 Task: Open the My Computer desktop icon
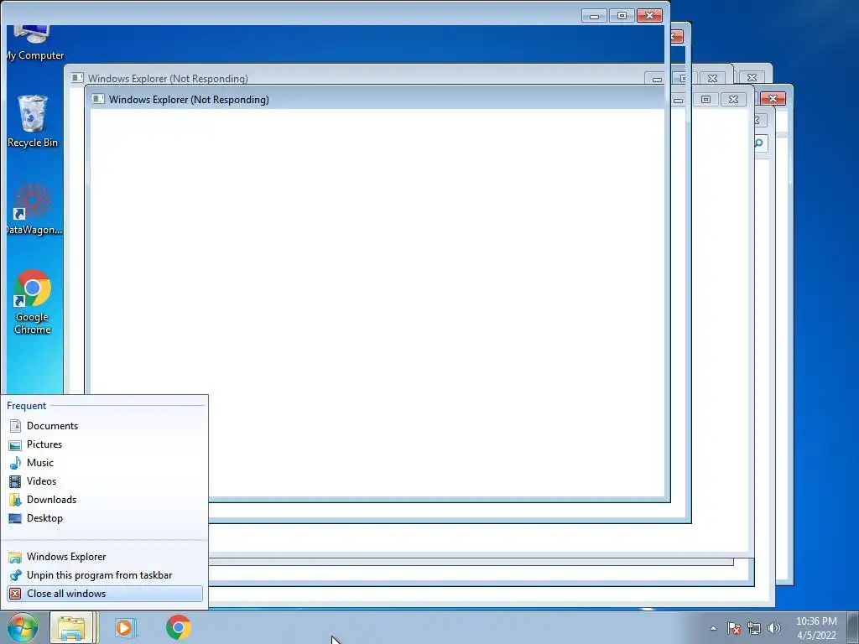[x=34, y=43]
